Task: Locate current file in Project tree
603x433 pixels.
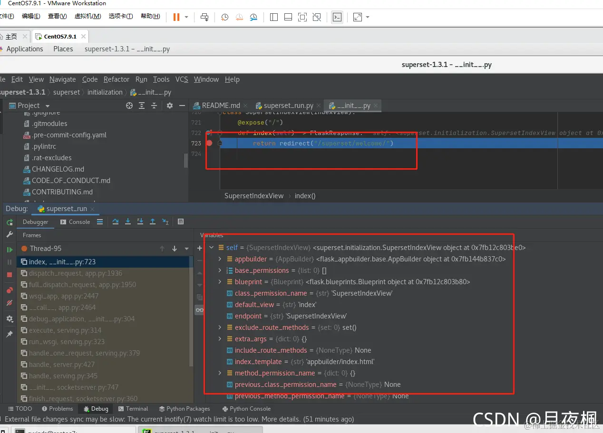Action: [x=129, y=106]
